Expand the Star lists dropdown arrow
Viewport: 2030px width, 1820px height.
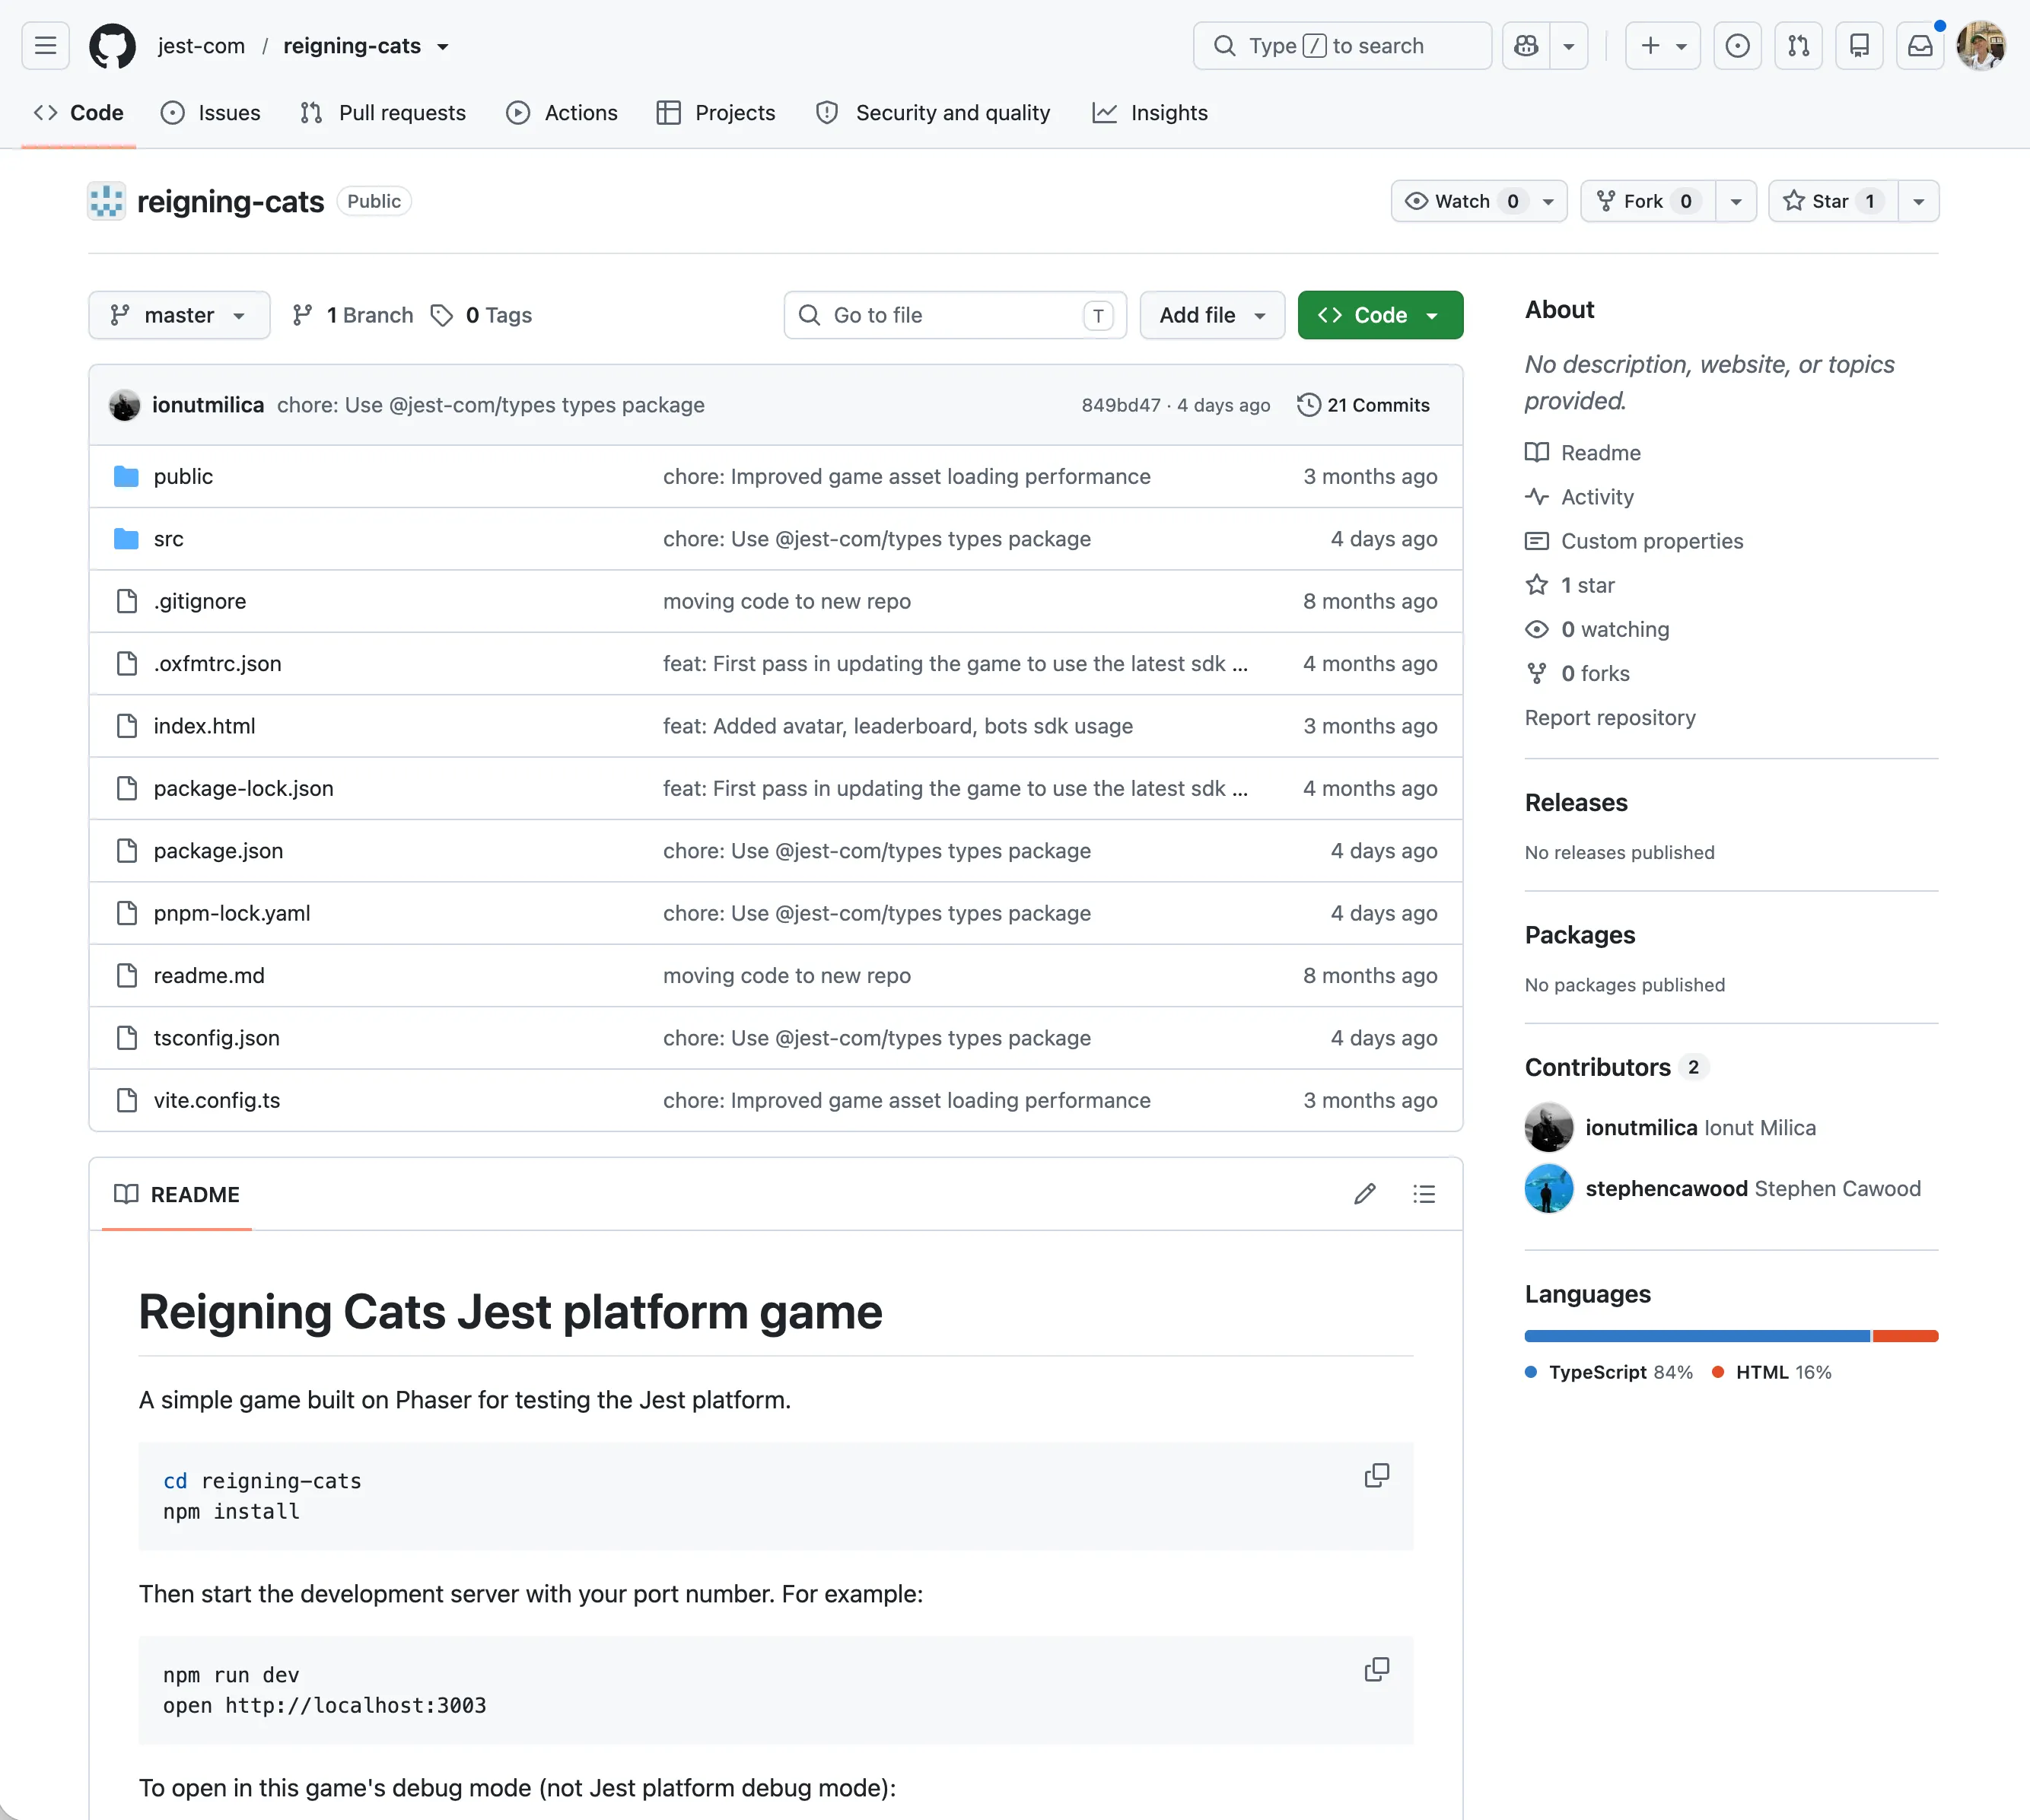tap(1918, 201)
